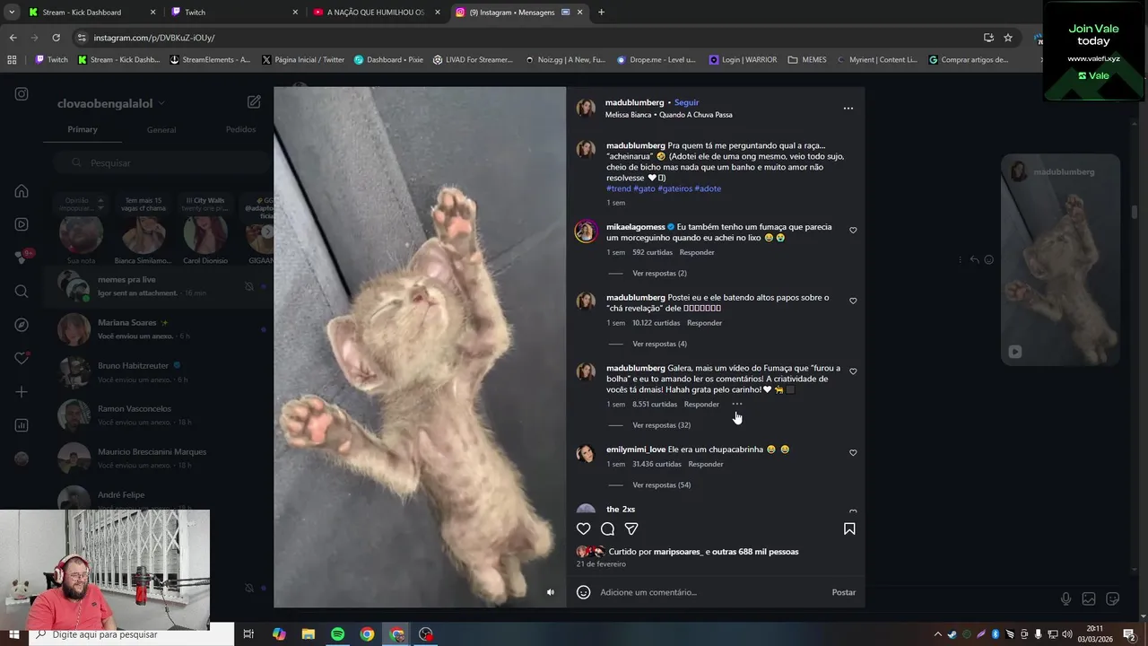Open more options on the Fumaça comment

737,405
